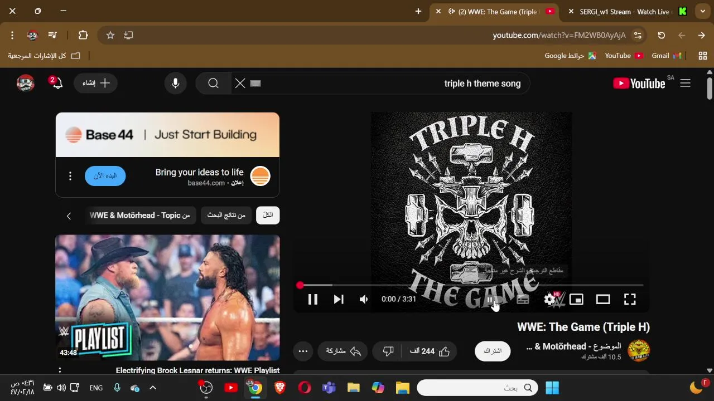The image size is (714, 401).
Task: Open the media control playlist icon
Action: pos(52,35)
